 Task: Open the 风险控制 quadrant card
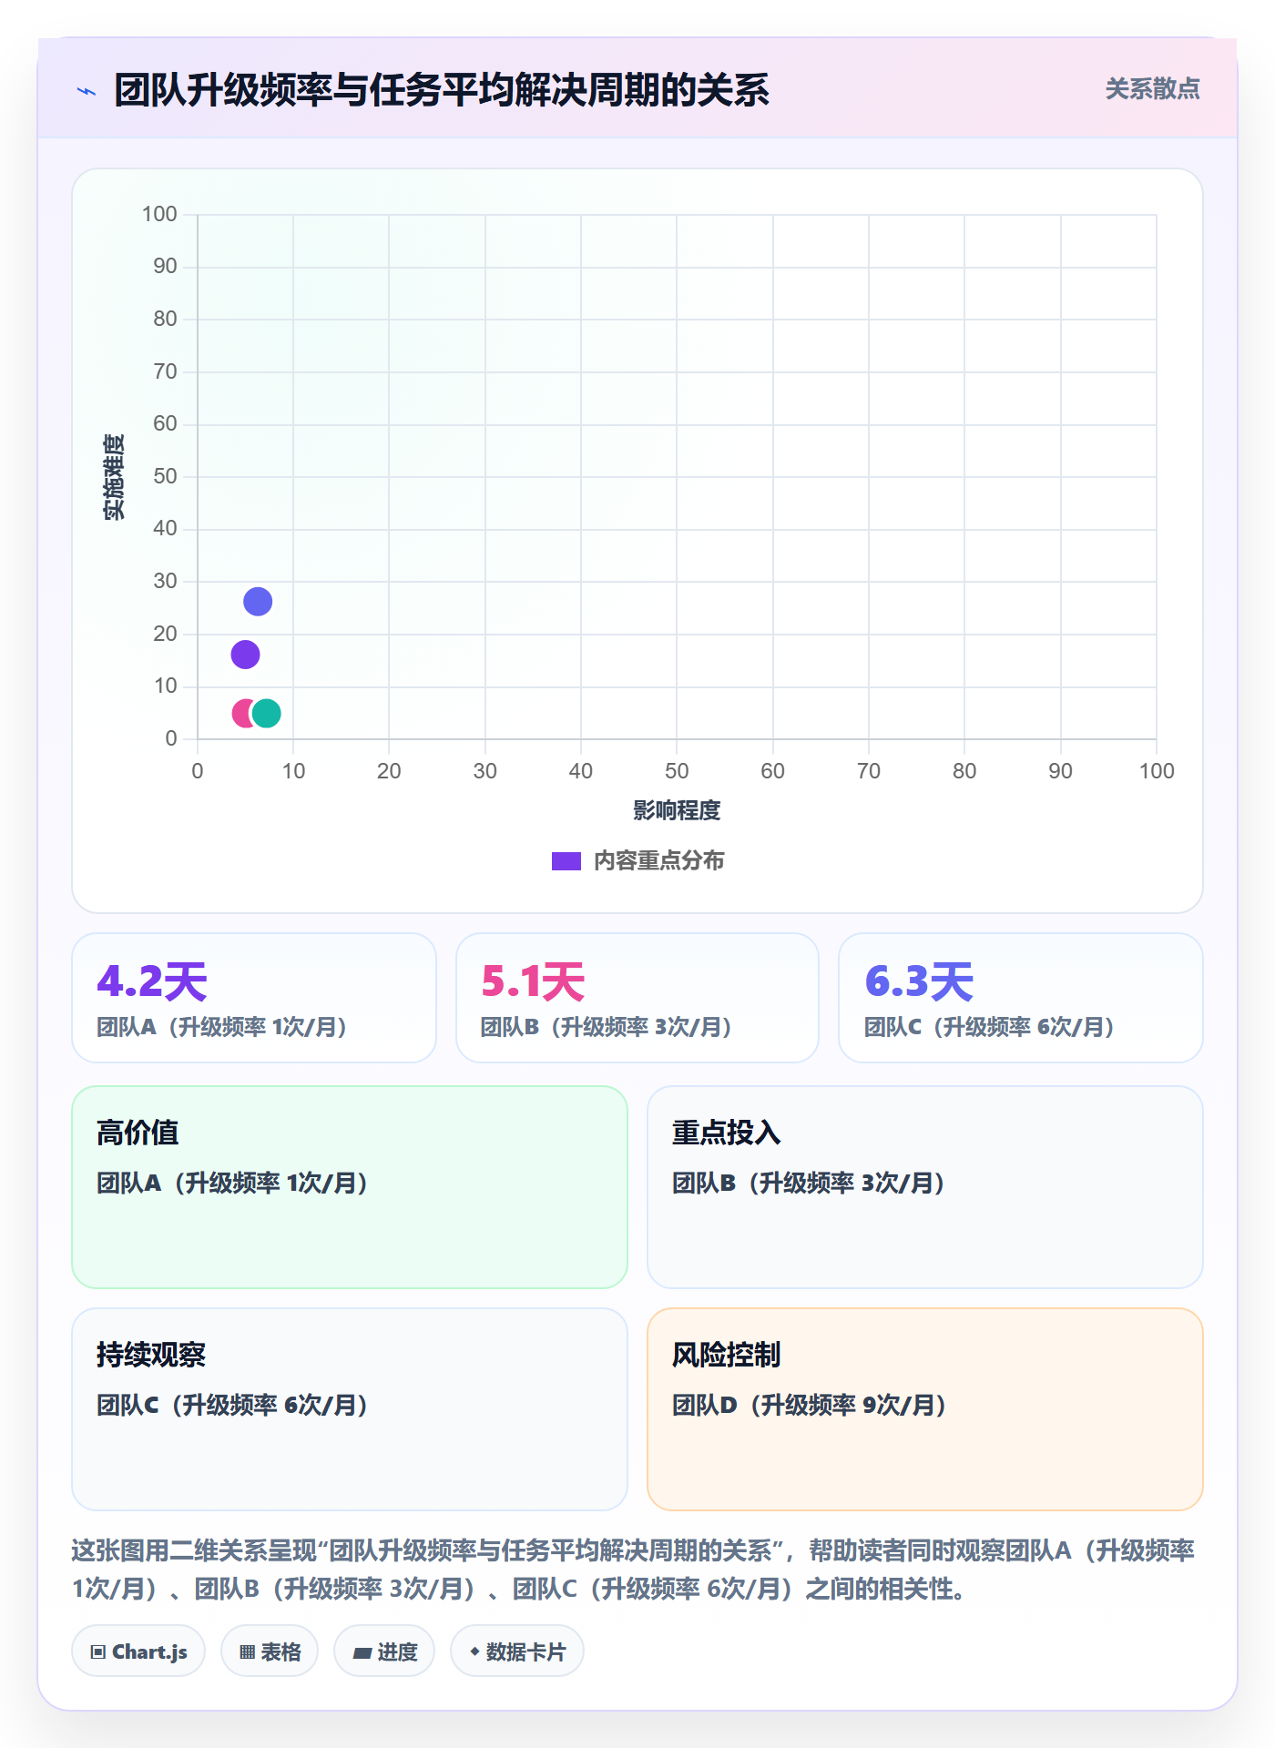925,1409
